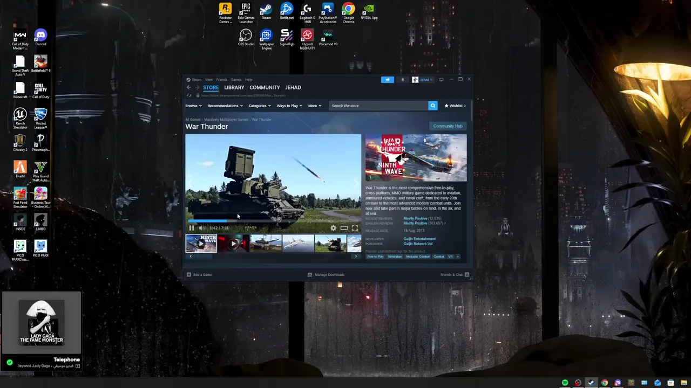The height and width of the screenshot is (388, 691).
Task: Select the 'Vehicular Combat' tag
Action: point(418,257)
